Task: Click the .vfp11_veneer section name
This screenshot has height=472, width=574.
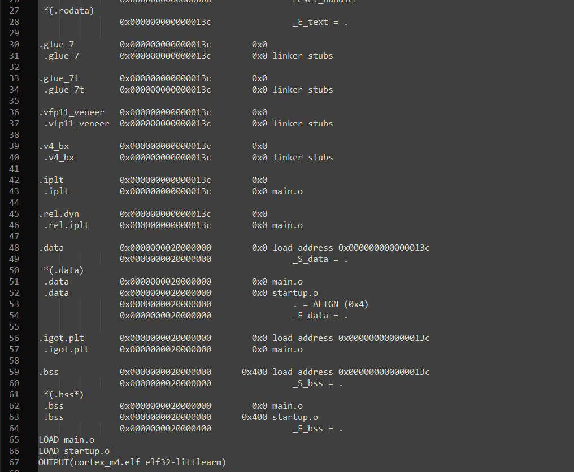Action: (71, 112)
